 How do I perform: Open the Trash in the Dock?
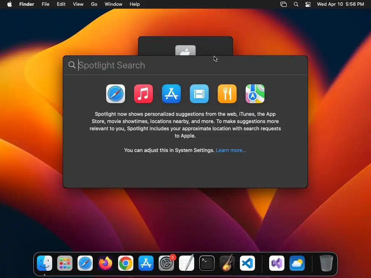click(x=326, y=263)
